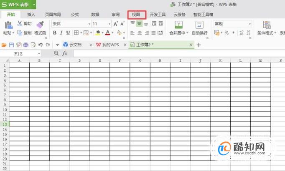Click the select-all corner triangle
The height and width of the screenshot is (171, 285).
(7, 60)
